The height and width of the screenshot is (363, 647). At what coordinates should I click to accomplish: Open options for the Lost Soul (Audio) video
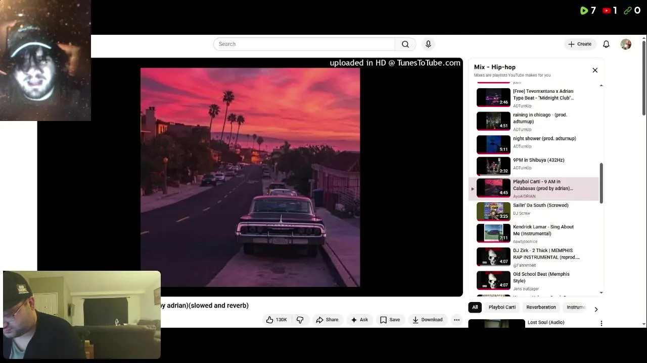601,323
